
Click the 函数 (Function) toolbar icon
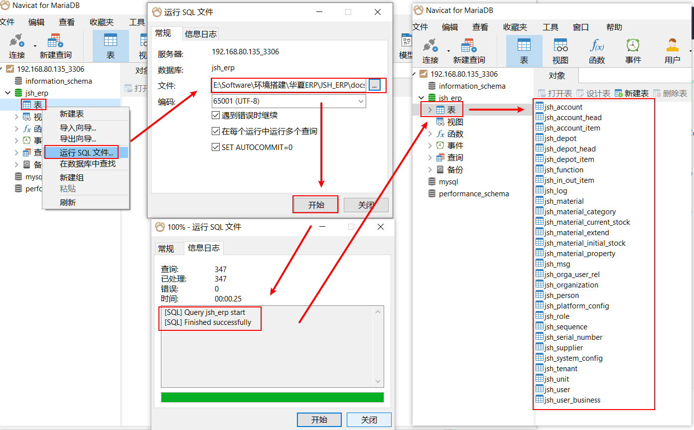pos(596,46)
